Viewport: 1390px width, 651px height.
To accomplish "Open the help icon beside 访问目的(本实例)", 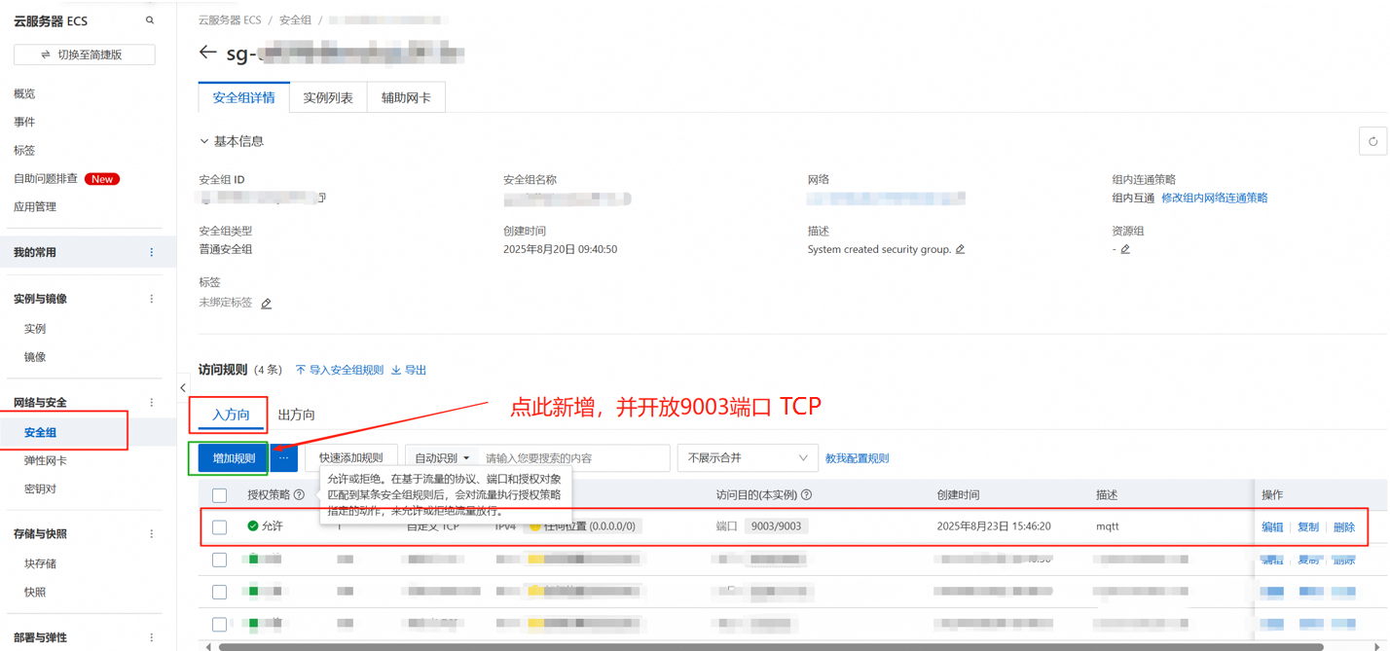I will 806,495.
